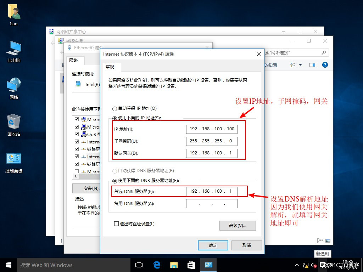Click the Start button
This screenshot has width=363, height=272.
tap(8, 265)
